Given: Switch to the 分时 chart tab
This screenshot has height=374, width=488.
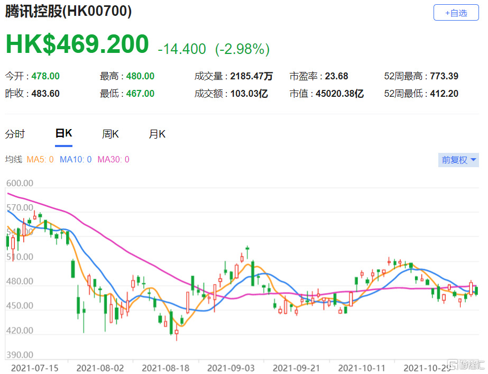Looking at the screenshot, I should [x=15, y=134].
